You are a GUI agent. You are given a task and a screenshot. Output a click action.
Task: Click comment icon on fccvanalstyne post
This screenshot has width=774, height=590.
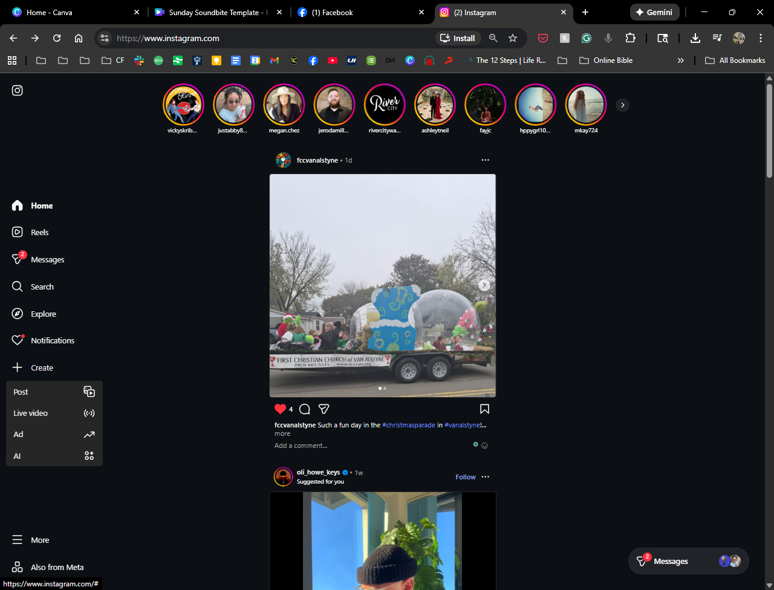(305, 409)
